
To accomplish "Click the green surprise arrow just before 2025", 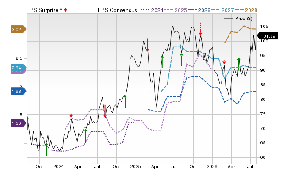I will click(125, 102).
